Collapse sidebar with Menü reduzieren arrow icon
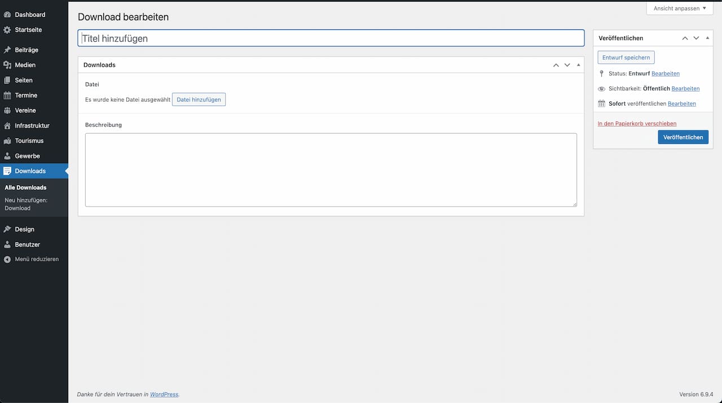722x403 pixels. [7, 260]
